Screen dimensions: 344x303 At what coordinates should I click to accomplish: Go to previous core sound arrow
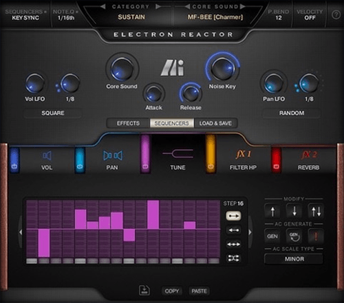coord(187,7)
